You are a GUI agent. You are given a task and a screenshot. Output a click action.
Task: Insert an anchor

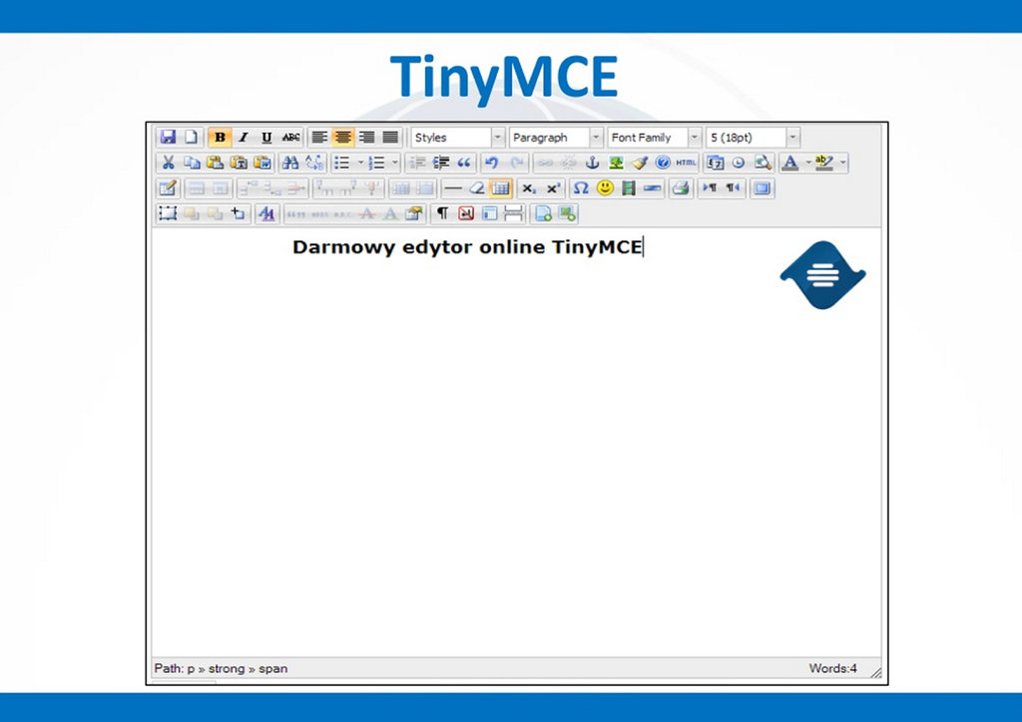pyautogui.click(x=593, y=163)
